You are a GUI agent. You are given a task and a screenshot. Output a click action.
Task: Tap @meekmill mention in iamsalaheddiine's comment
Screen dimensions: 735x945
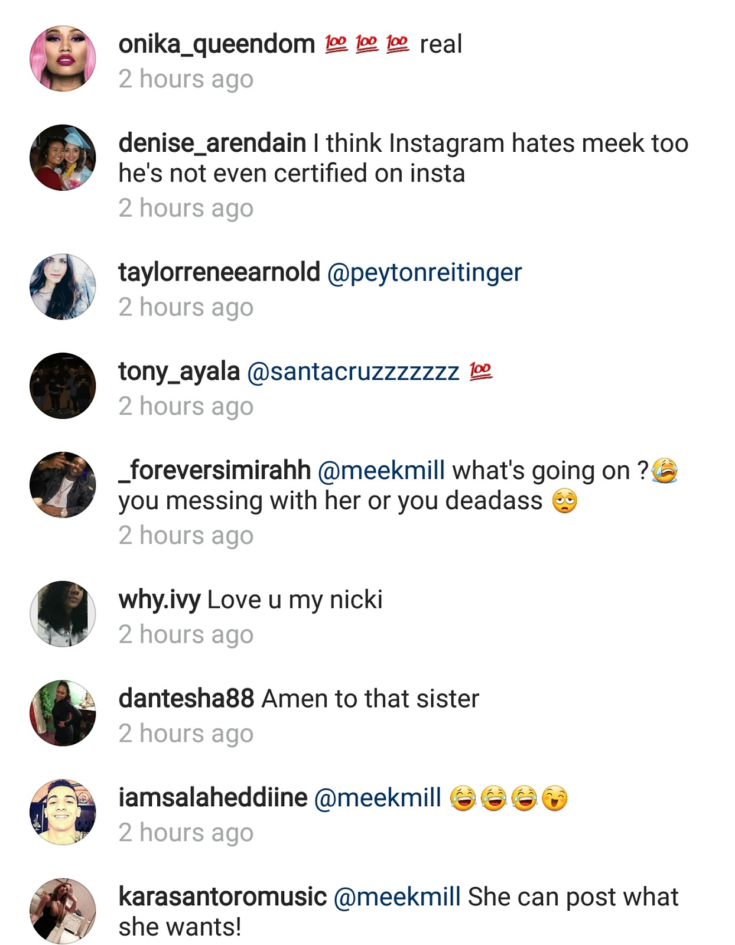pyautogui.click(x=378, y=798)
